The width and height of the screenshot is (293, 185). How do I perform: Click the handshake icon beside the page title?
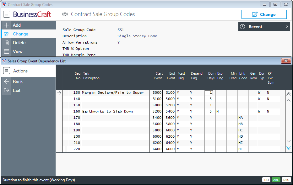point(65,14)
